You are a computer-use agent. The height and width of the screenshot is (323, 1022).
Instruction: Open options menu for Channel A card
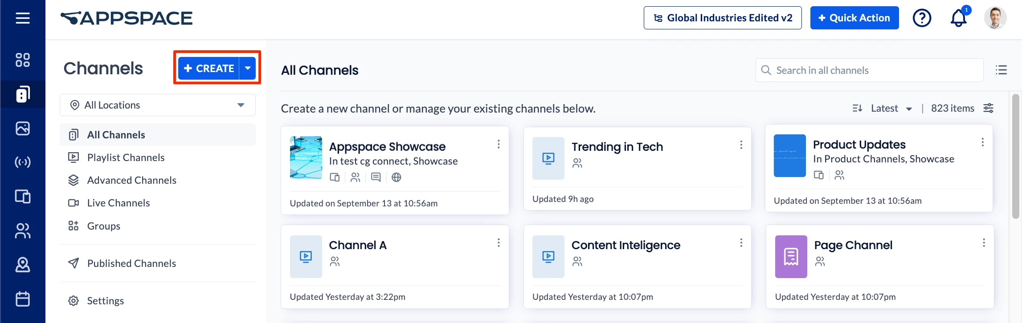pyautogui.click(x=499, y=242)
